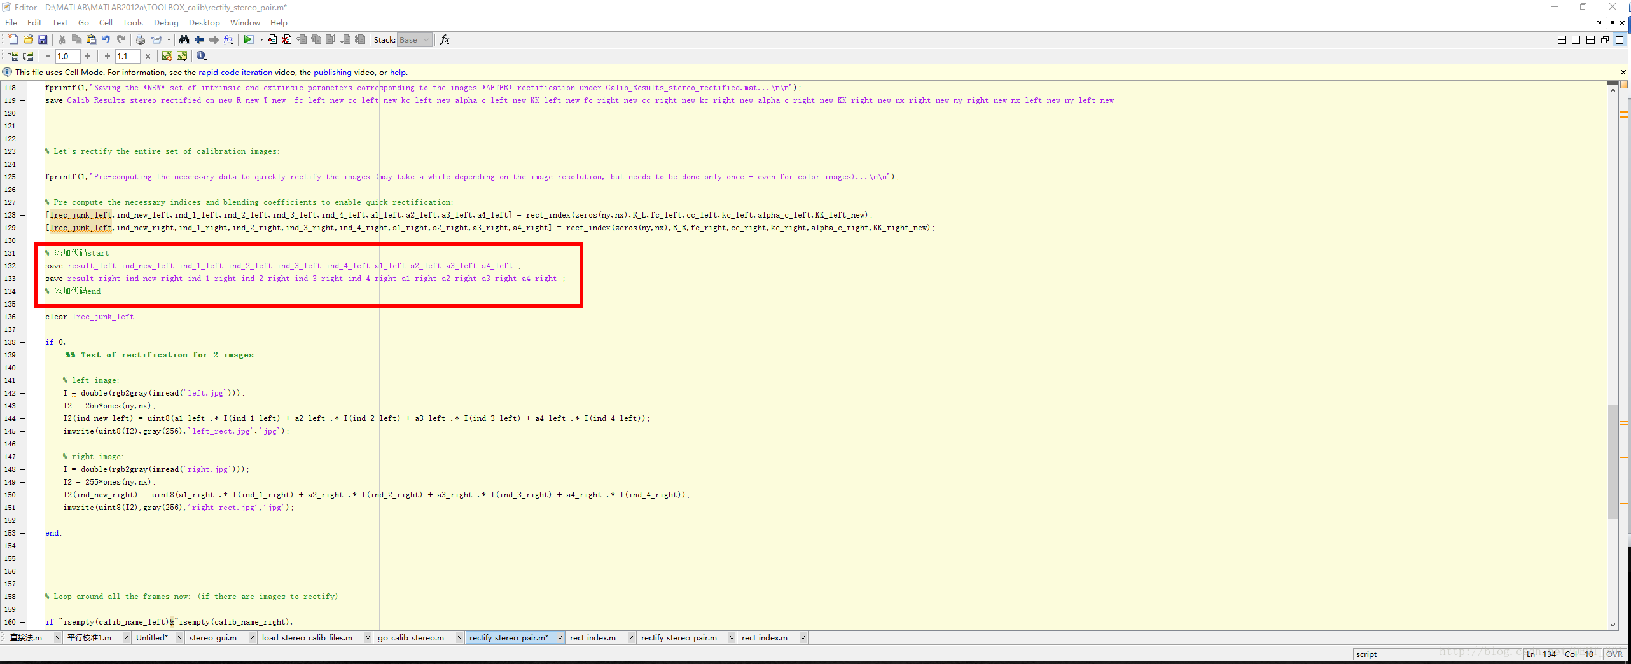Viewport: 1631px width, 664px height.
Task: Click the Find binoculars icon
Action: click(x=184, y=39)
